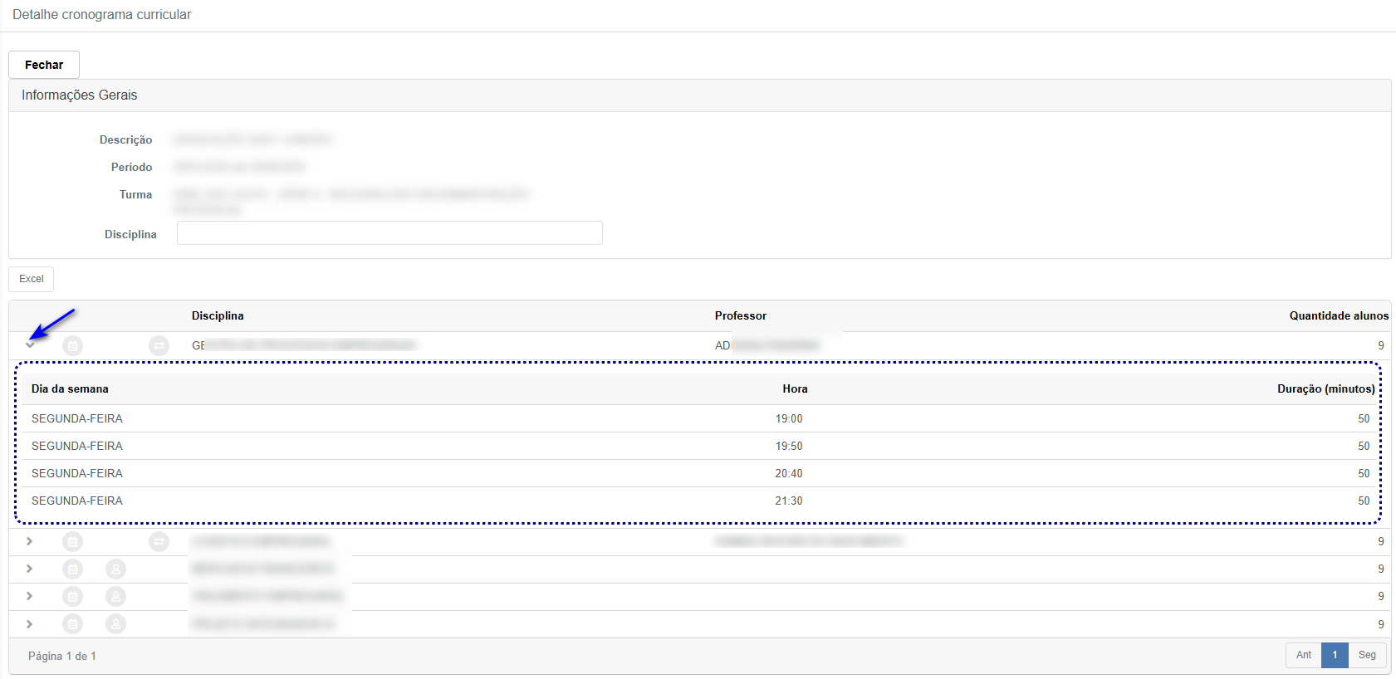The image size is (1396, 679).
Task: Open calendar icon in the fourth discipline row
Action: click(x=73, y=597)
